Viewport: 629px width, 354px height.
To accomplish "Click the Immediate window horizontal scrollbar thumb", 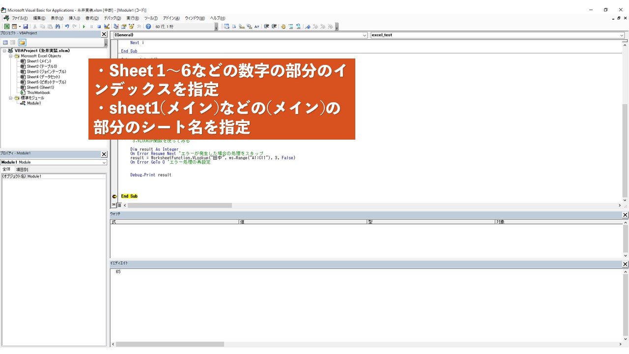I will pyautogui.click(x=170, y=344).
